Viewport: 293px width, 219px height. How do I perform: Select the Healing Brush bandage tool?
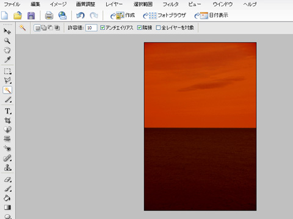pos(7,158)
